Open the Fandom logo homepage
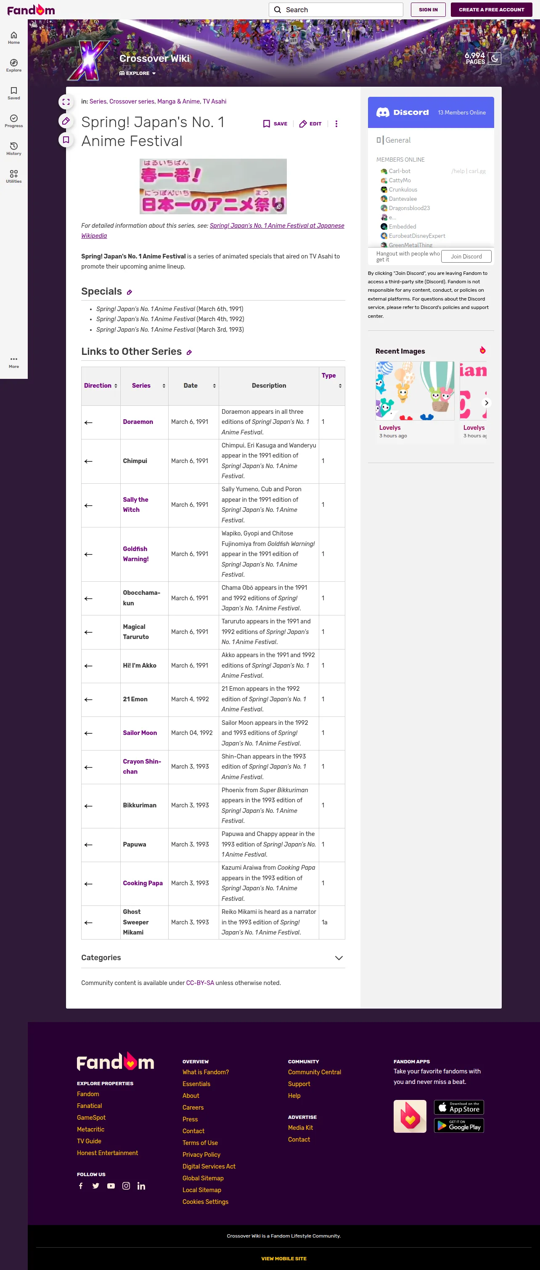This screenshot has height=1270, width=540. (x=31, y=10)
